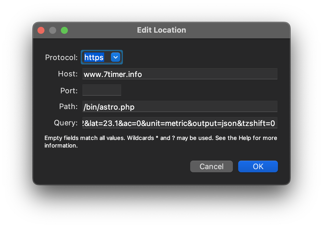Click into the Query parameters field
The width and height of the screenshot is (323, 228).
tap(180, 123)
